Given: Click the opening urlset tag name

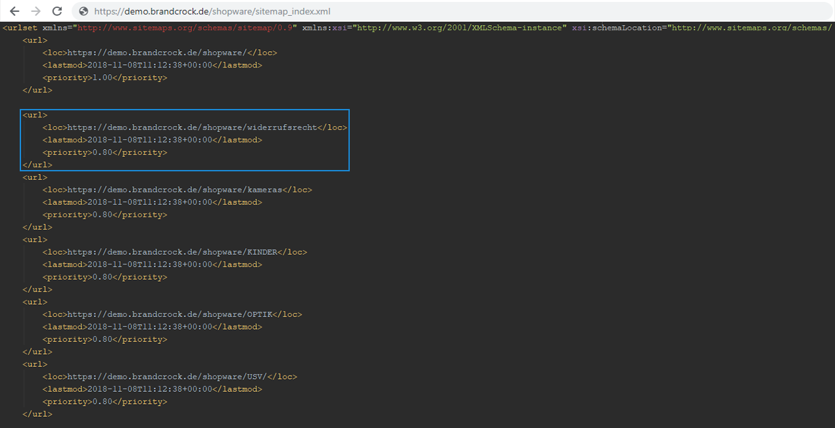Looking at the screenshot, I should pyautogui.click(x=22, y=28).
